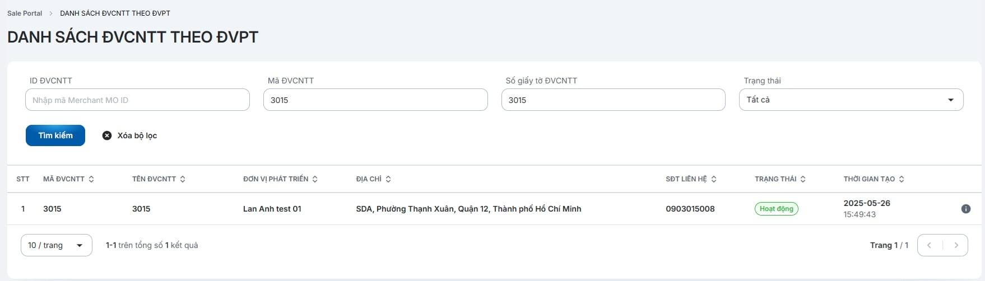Image resolution: width=985 pixels, height=281 pixels.
Task: Go to the next results page
Action: (x=956, y=245)
